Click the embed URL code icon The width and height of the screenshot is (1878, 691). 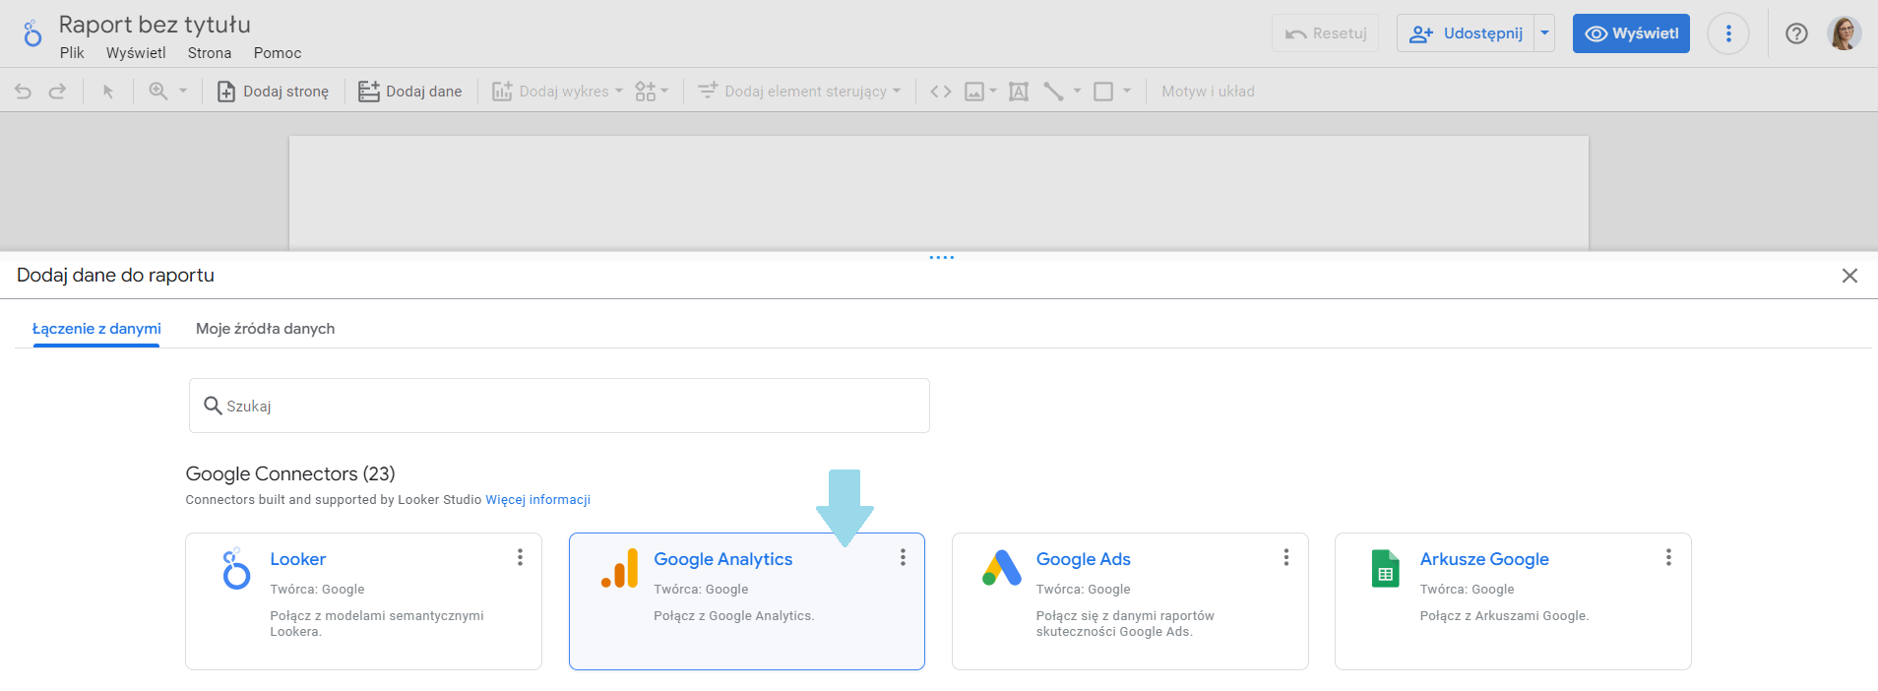click(x=941, y=92)
